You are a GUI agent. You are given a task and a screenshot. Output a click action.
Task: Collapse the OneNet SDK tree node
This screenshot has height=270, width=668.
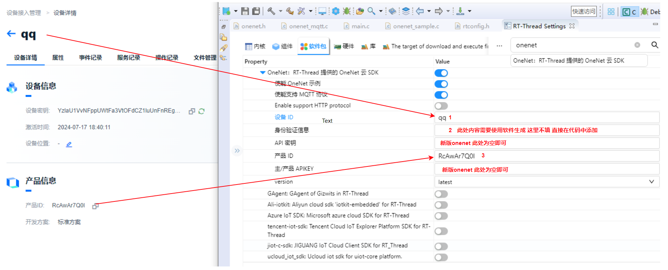tap(263, 73)
